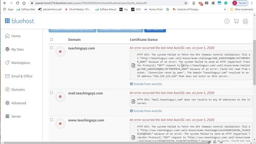
Task: Check the www.teachingxyz.com row checkbox
Action: point(52,120)
